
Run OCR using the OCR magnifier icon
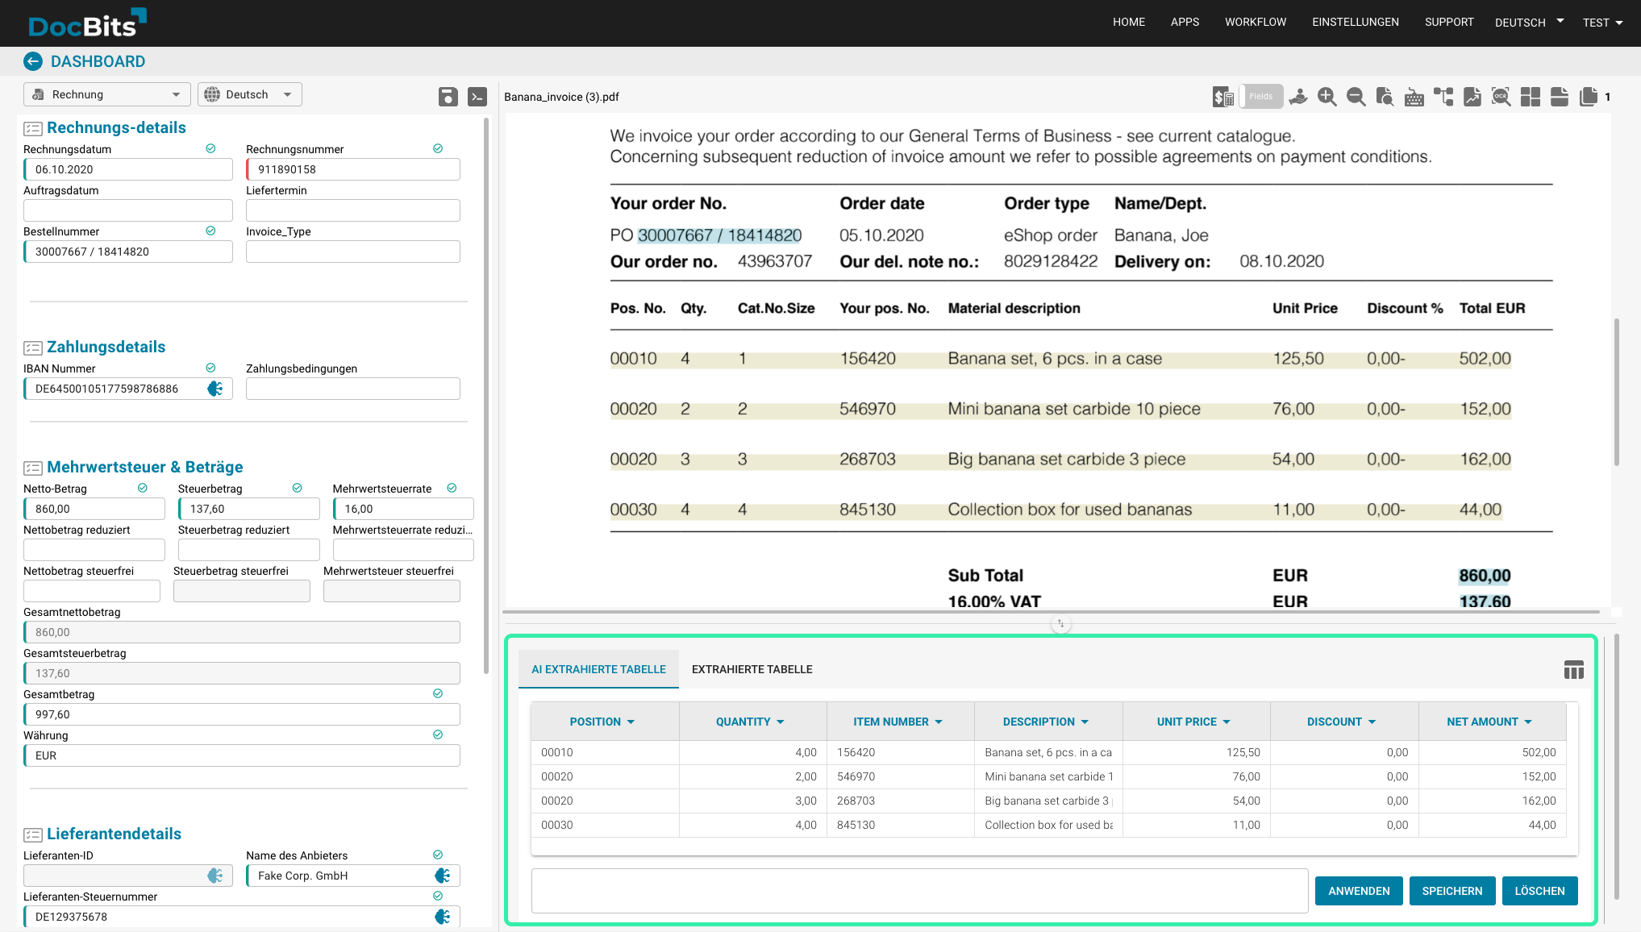pyautogui.click(x=1501, y=96)
